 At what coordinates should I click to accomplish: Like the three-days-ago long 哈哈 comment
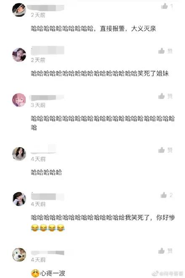[161, 96]
